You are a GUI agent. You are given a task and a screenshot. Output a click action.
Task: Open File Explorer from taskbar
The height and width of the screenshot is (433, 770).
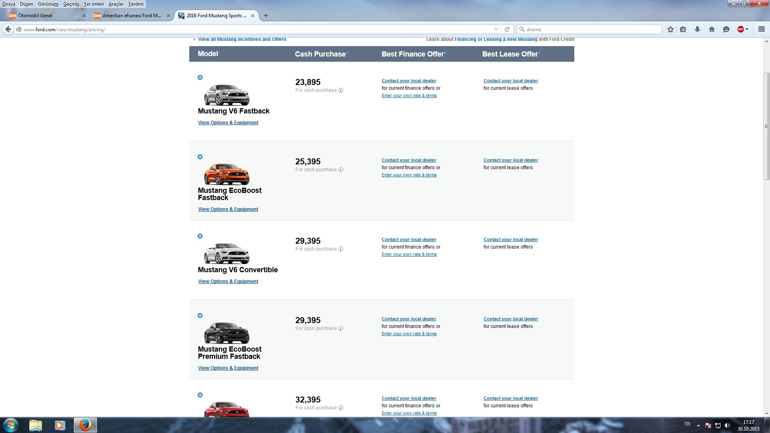pyautogui.click(x=36, y=425)
